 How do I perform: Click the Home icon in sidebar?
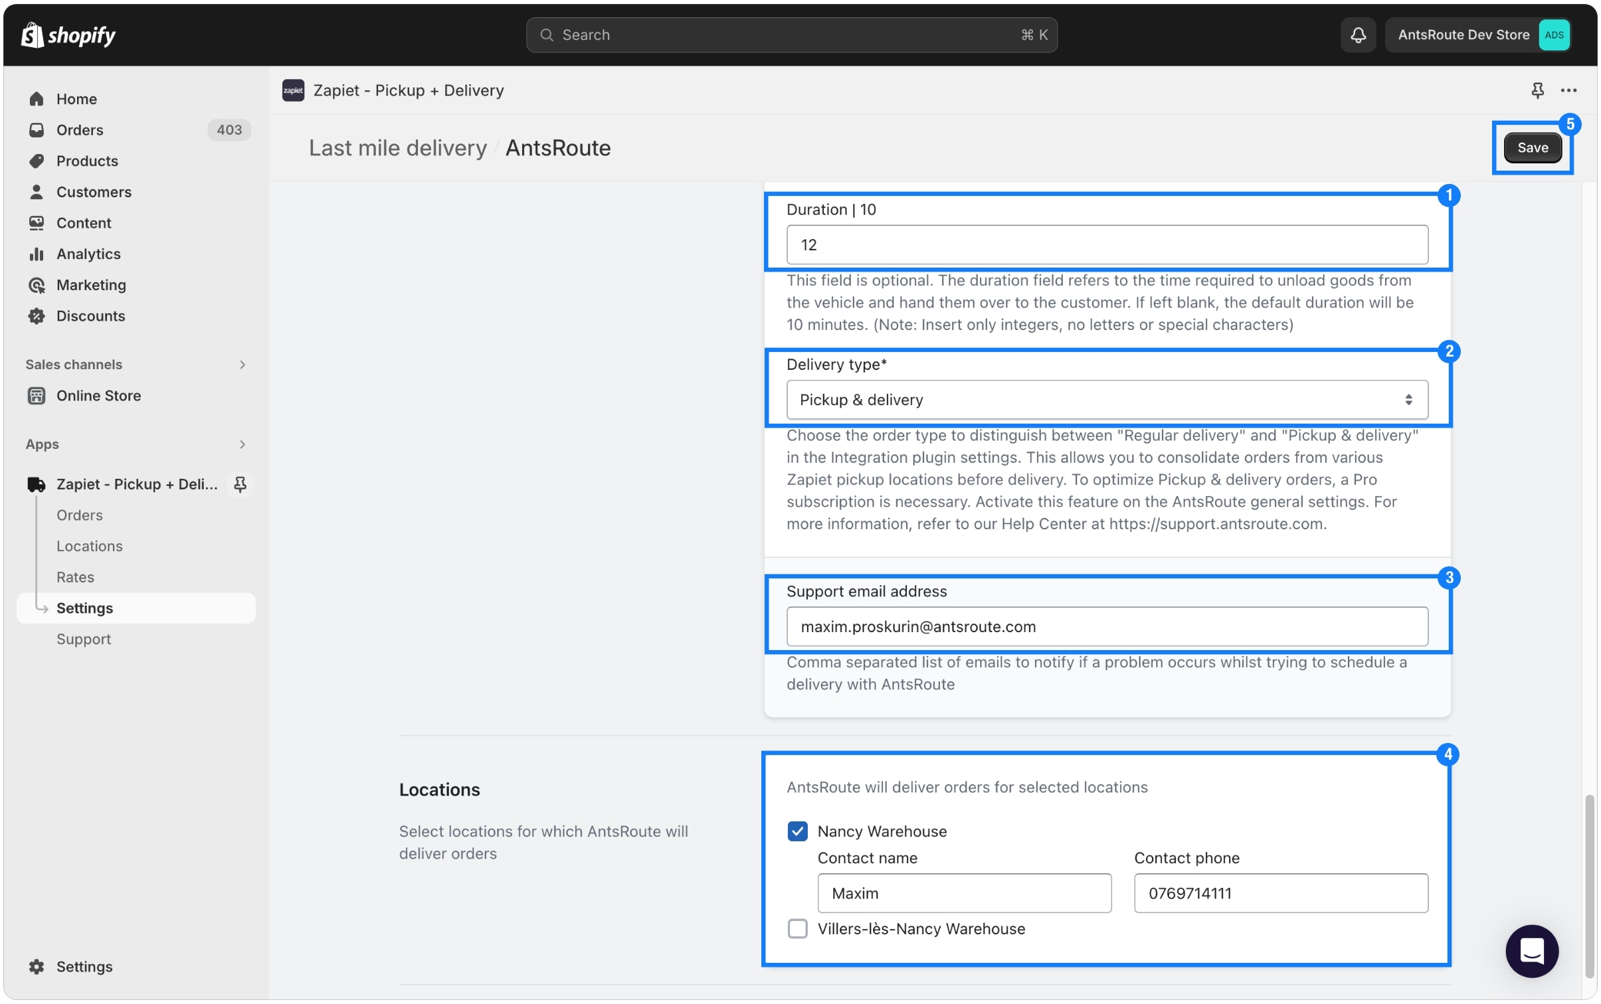[37, 99]
